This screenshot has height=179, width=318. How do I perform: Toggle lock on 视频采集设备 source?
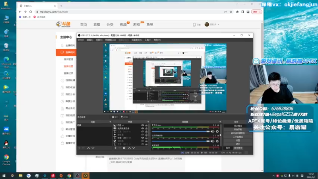[x=146, y=128]
